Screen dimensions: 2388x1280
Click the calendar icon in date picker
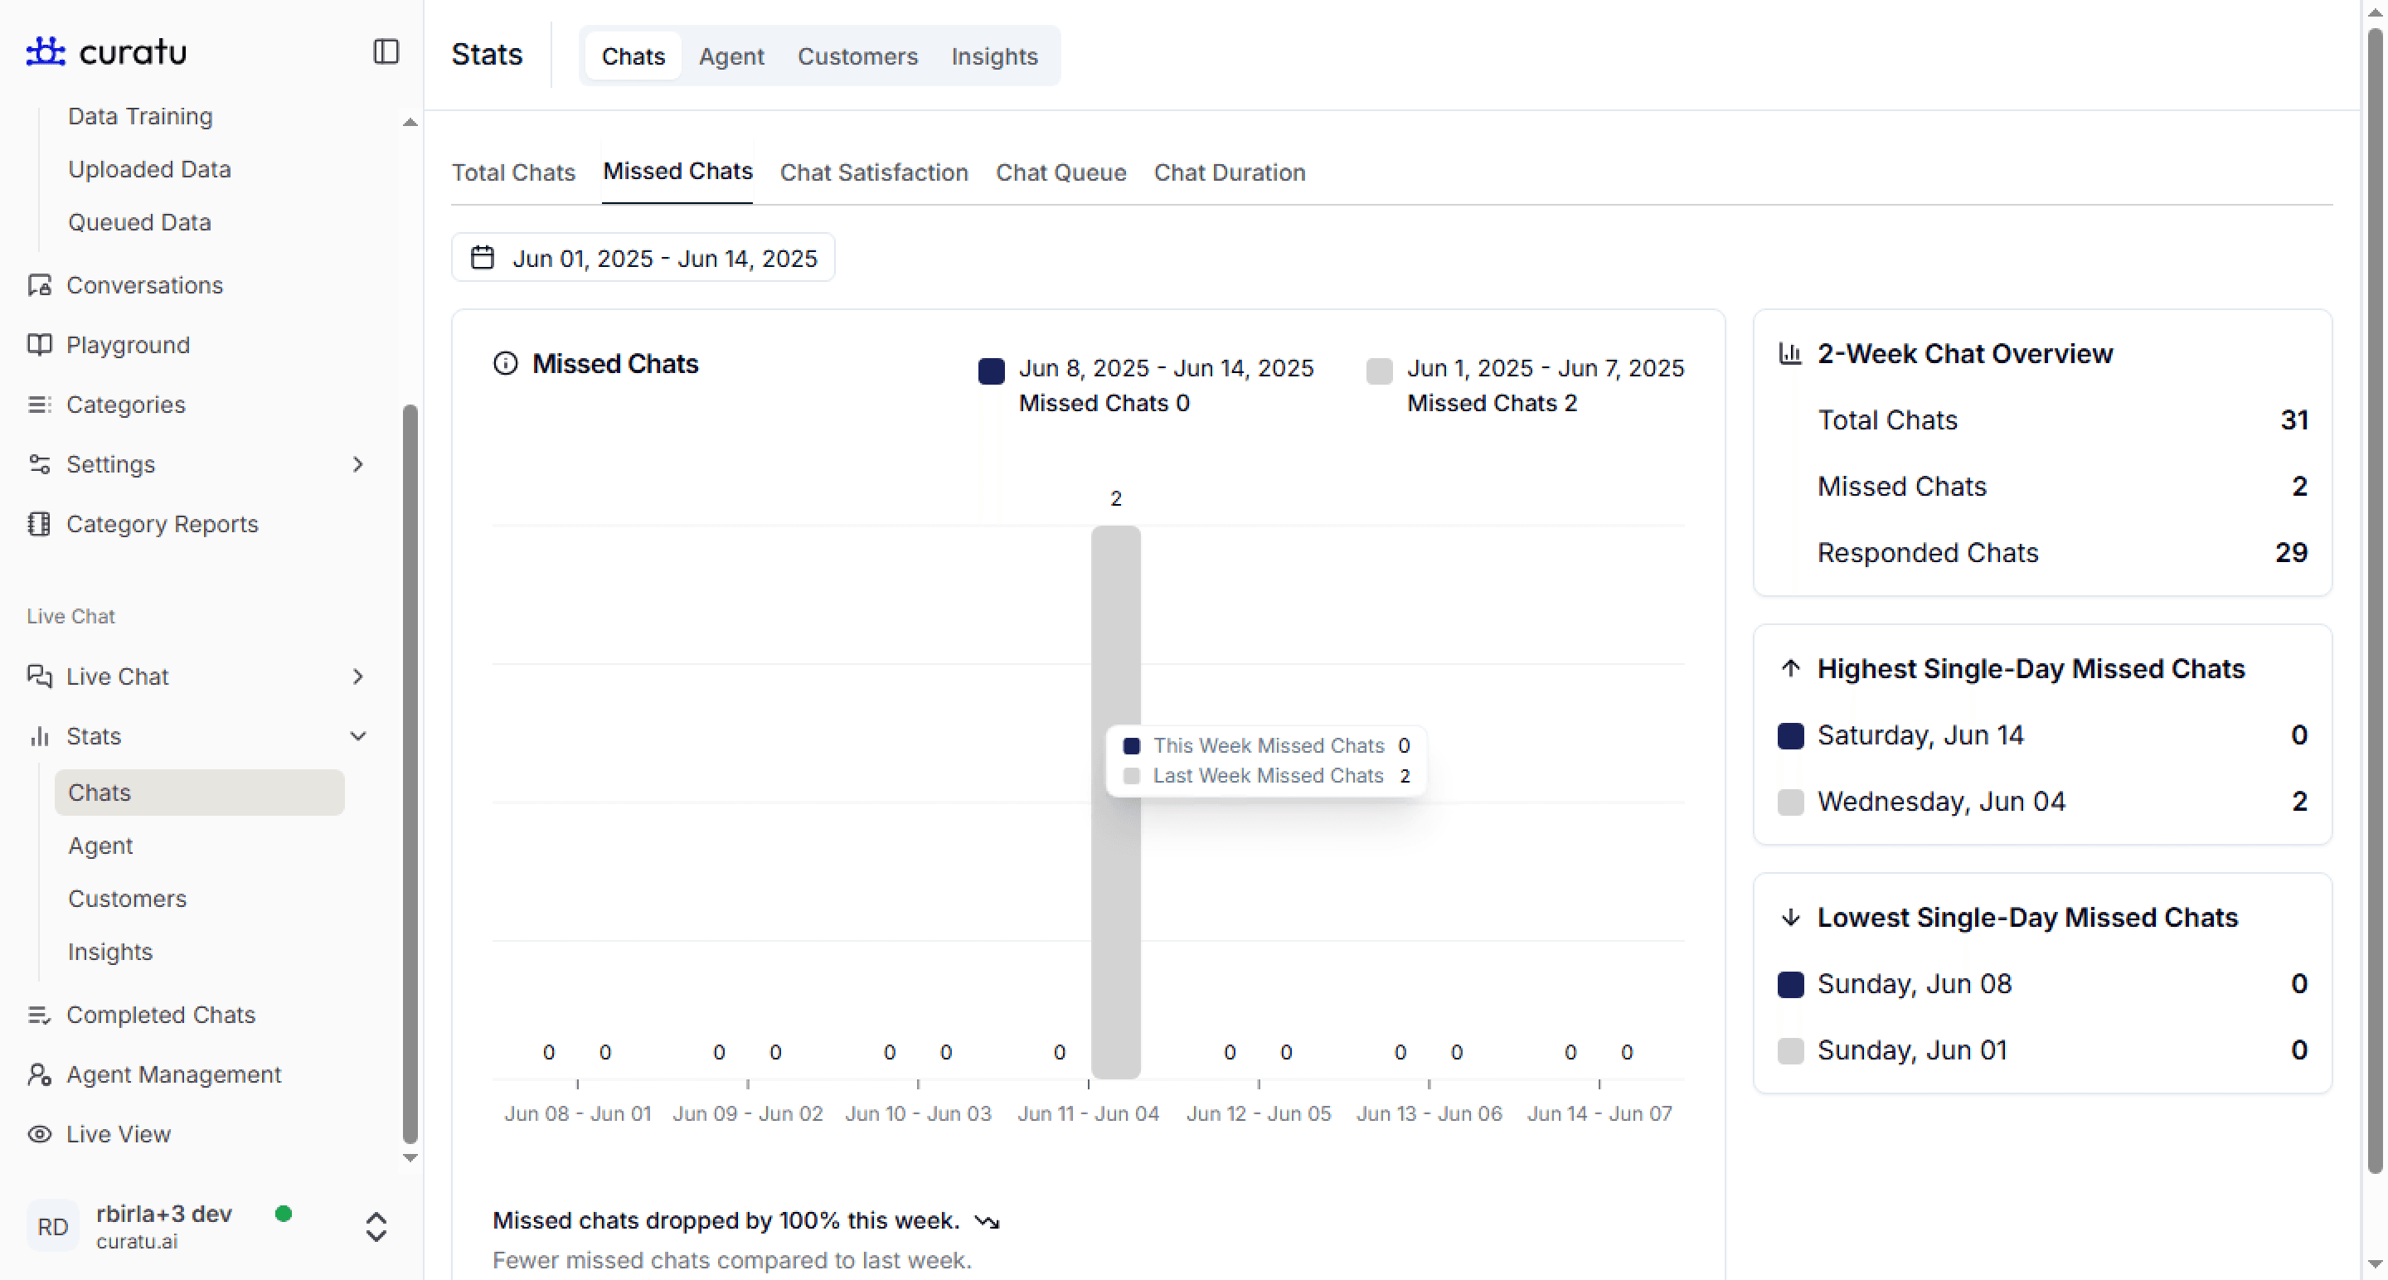coord(482,258)
